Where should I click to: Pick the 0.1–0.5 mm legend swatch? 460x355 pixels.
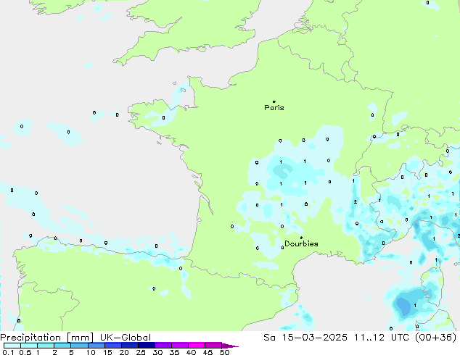pyautogui.click(x=12, y=346)
